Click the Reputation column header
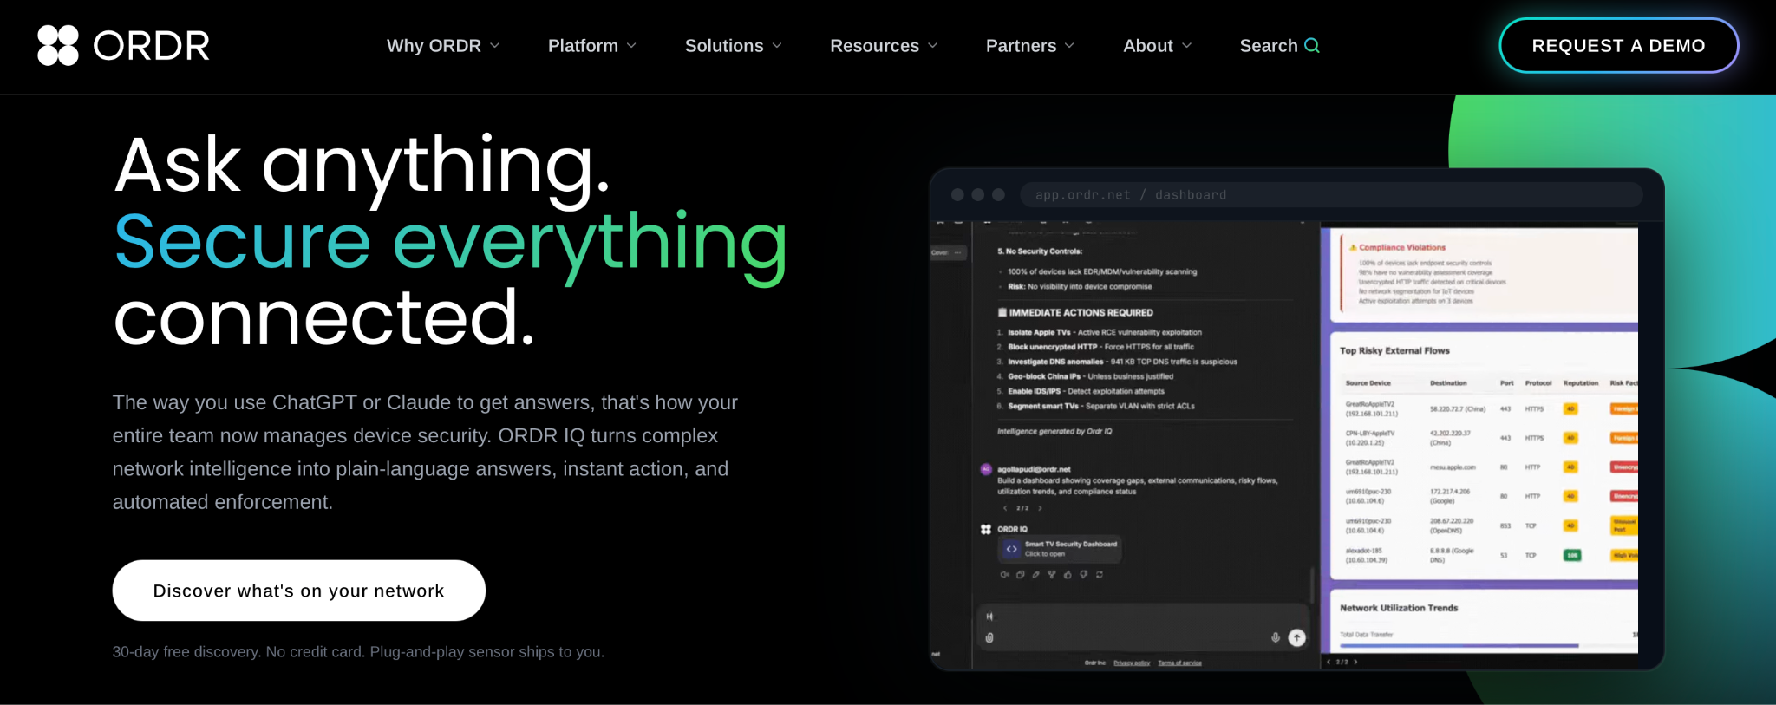Viewport: 1776px width, 705px height. pyautogui.click(x=1581, y=383)
